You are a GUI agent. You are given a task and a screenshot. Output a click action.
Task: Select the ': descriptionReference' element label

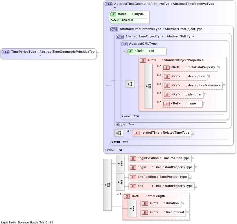coord(203,86)
